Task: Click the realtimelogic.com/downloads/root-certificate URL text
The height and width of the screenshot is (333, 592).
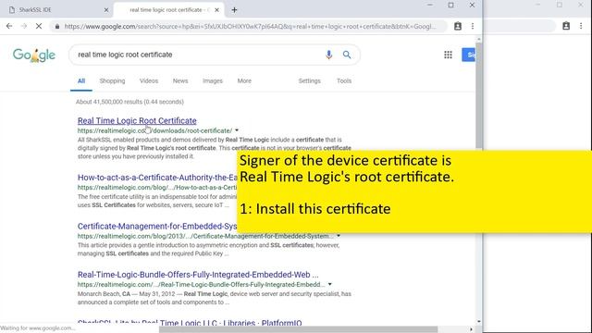Action: click(x=154, y=130)
